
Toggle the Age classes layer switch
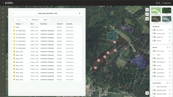pos(154,30)
